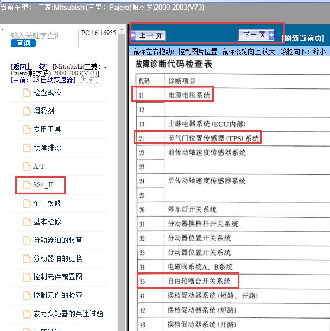Viewport: 330px width, 331px height.
Task: Click 刷新当前页 to refresh the page
Action: pyautogui.click(x=303, y=38)
